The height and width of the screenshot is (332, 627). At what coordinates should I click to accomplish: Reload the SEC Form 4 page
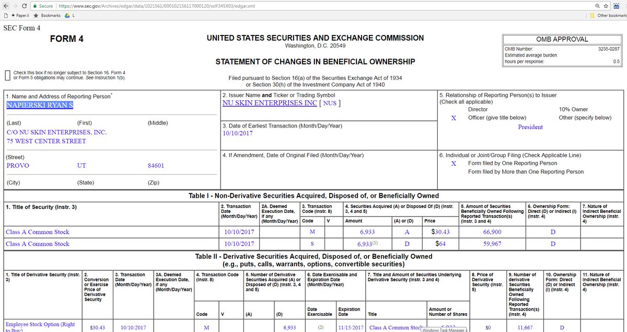pyautogui.click(x=25, y=6)
